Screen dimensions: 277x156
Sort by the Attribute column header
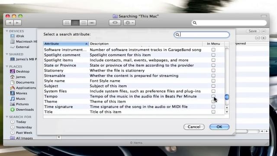(66, 44)
